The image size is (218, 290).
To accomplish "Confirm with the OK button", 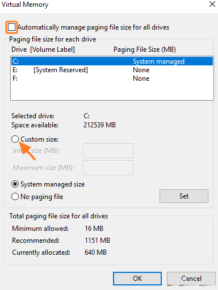I will click(x=137, y=279).
